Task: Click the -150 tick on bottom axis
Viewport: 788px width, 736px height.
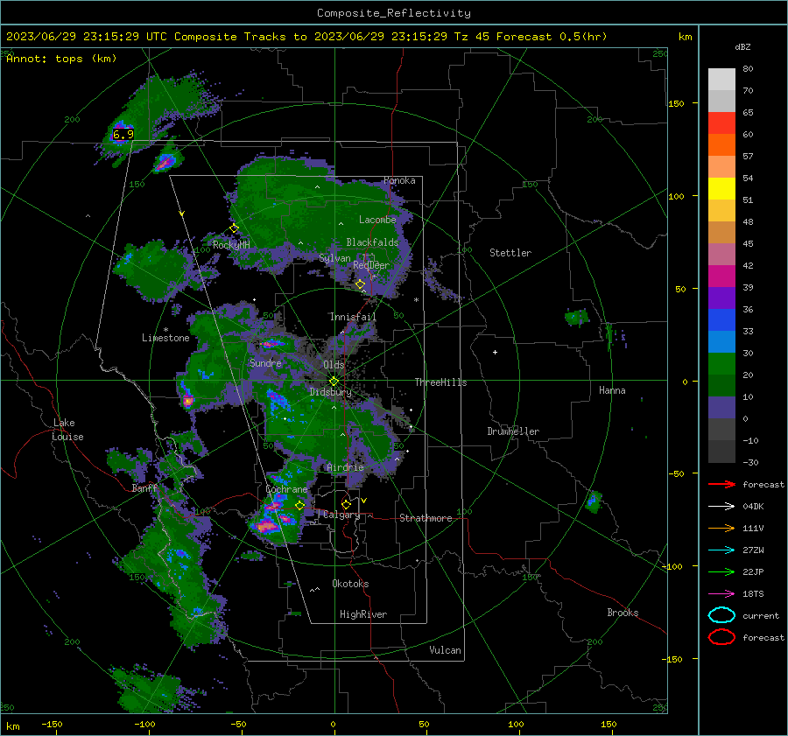Action: (52, 724)
